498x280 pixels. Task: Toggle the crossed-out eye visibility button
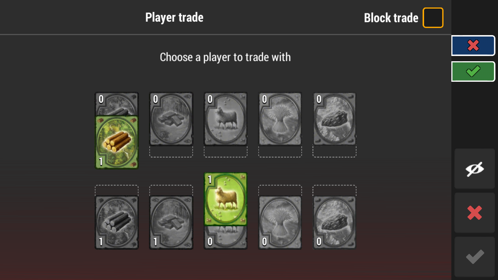pyautogui.click(x=474, y=169)
